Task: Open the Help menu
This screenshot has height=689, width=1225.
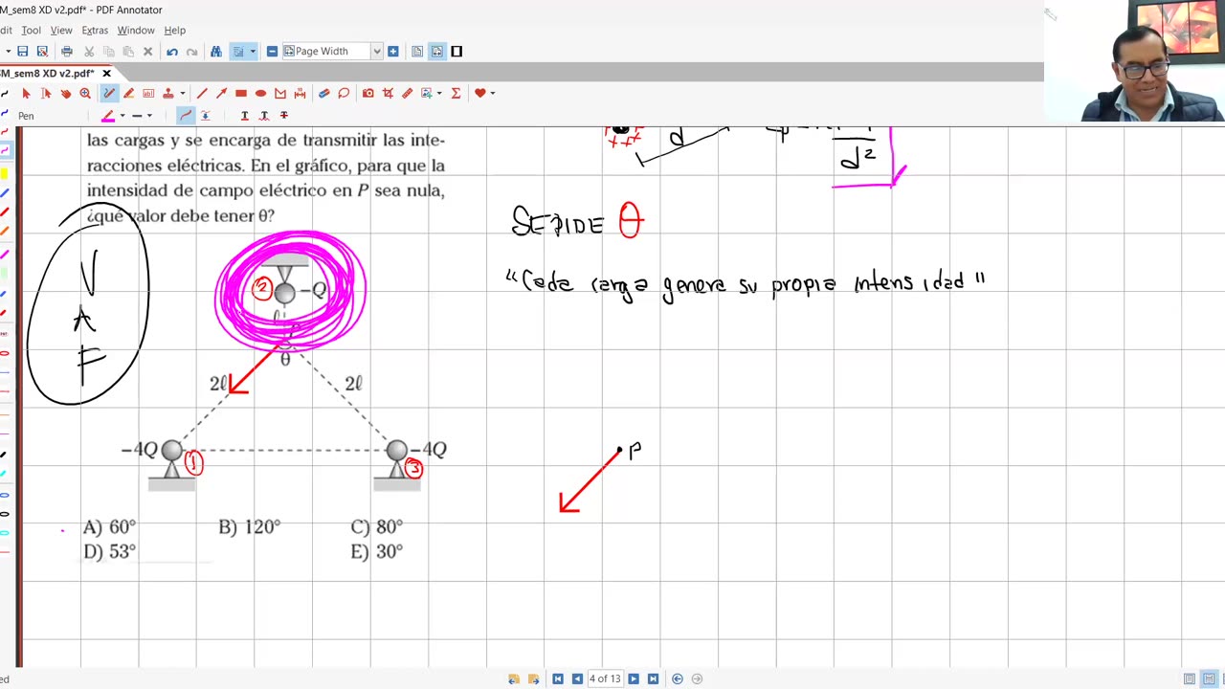Action: [174, 31]
